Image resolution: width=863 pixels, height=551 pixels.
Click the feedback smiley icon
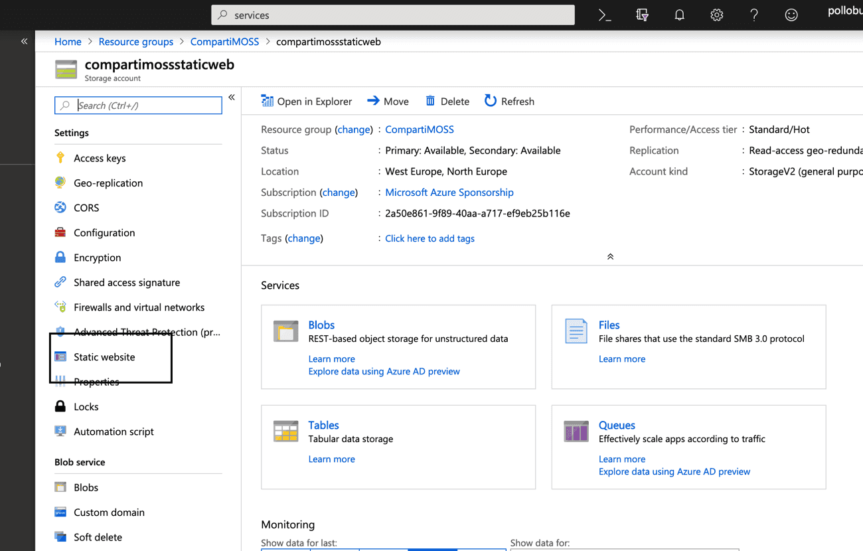tap(791, 15)
